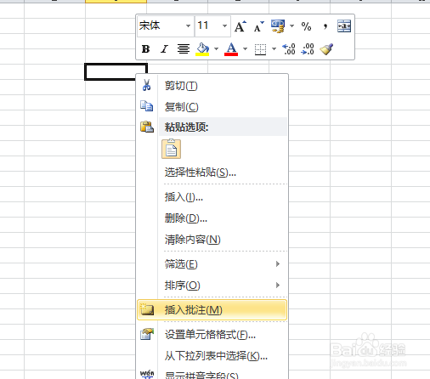Apply Comma Style formatting

(325, 26)
